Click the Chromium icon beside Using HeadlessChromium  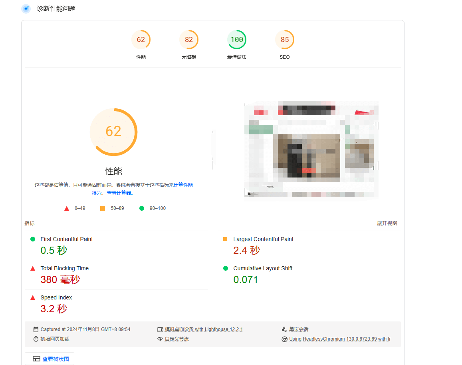point(284,339)
